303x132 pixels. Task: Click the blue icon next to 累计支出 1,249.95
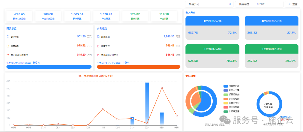[x=98, y=37]
